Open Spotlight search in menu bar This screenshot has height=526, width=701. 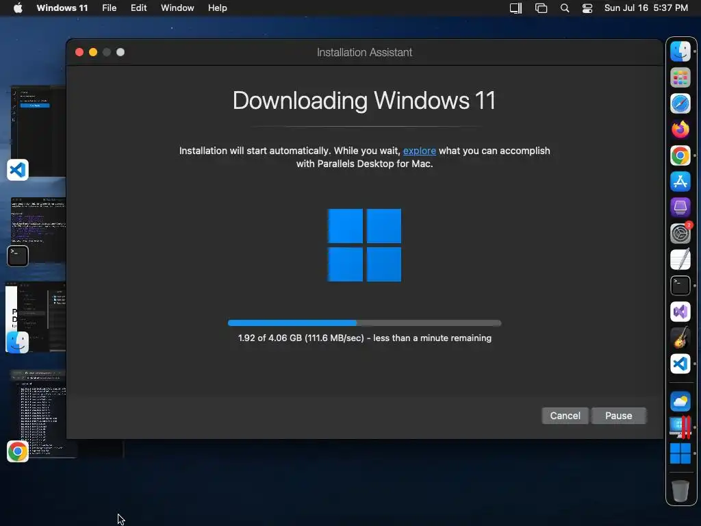pyautogui.click(x=565, y=8)
